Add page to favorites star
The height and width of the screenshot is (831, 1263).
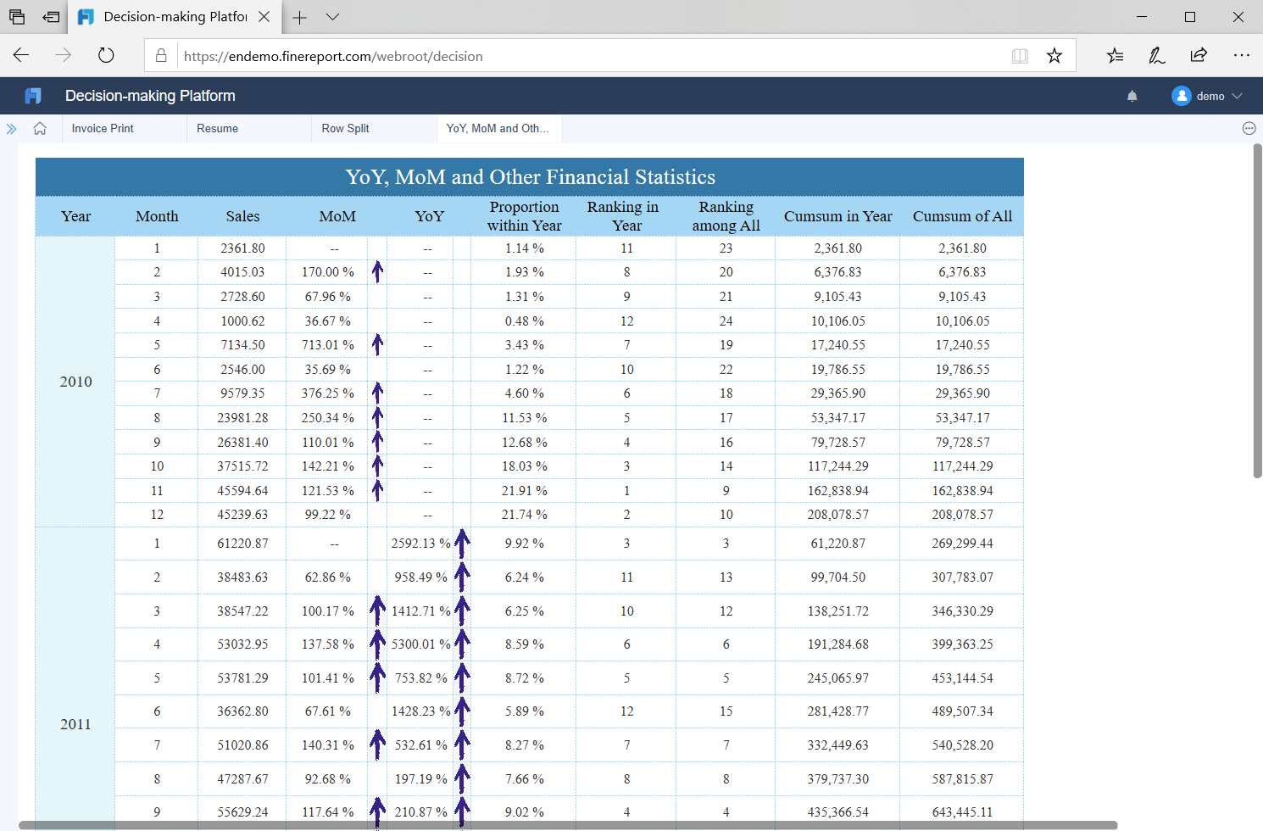coord(1054,56)
